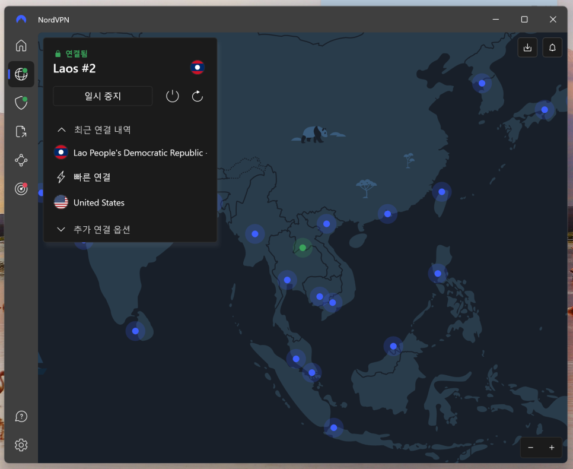Click the download updates icon

[527, 47]
